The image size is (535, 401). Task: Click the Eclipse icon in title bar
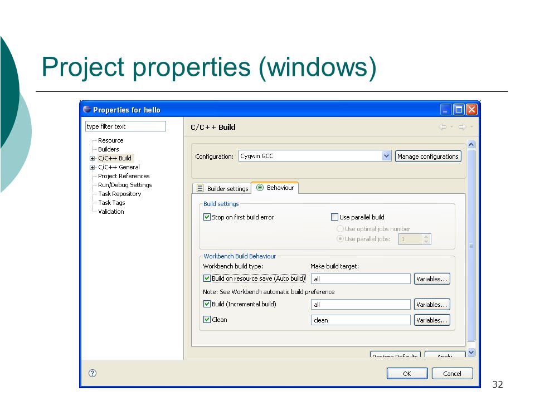pos(87,110)
